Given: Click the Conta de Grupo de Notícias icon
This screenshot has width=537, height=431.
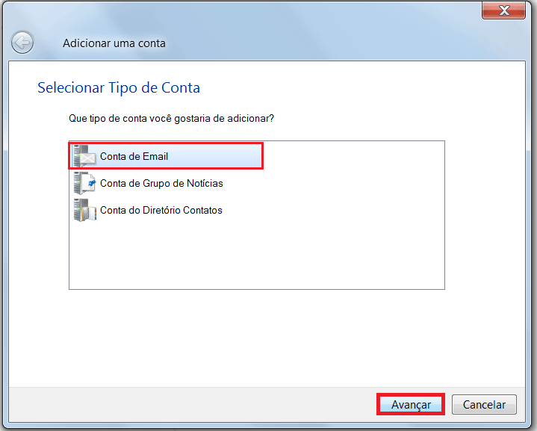Looking at the screenshot, I should pyautogui.click(x=85, y=183).
